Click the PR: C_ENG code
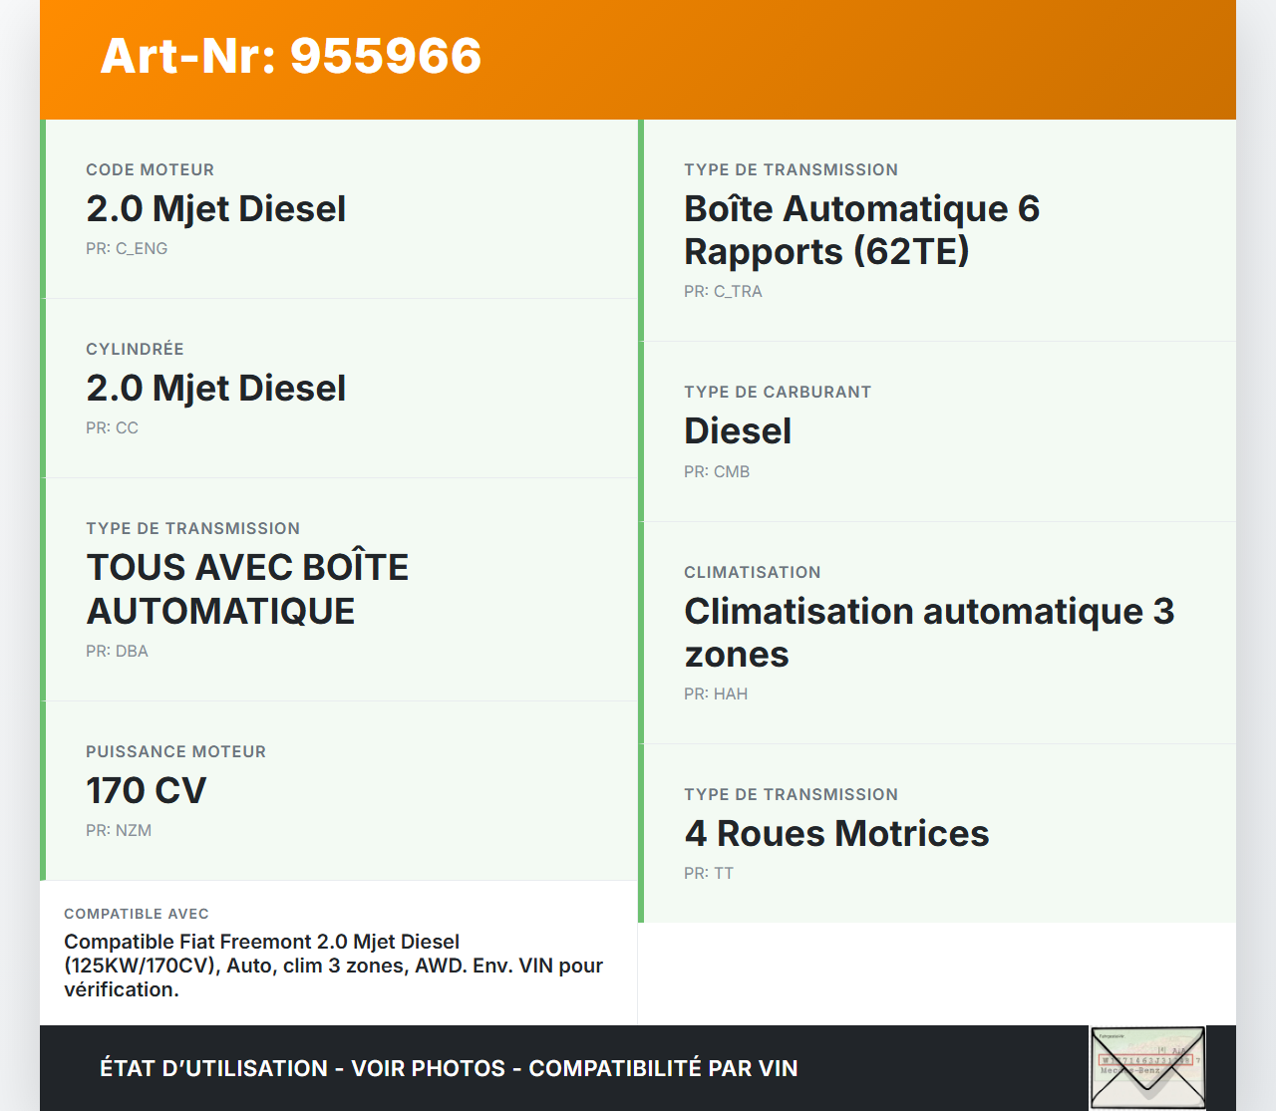This screenshot has height=1111, width=1276. (127, 249)
